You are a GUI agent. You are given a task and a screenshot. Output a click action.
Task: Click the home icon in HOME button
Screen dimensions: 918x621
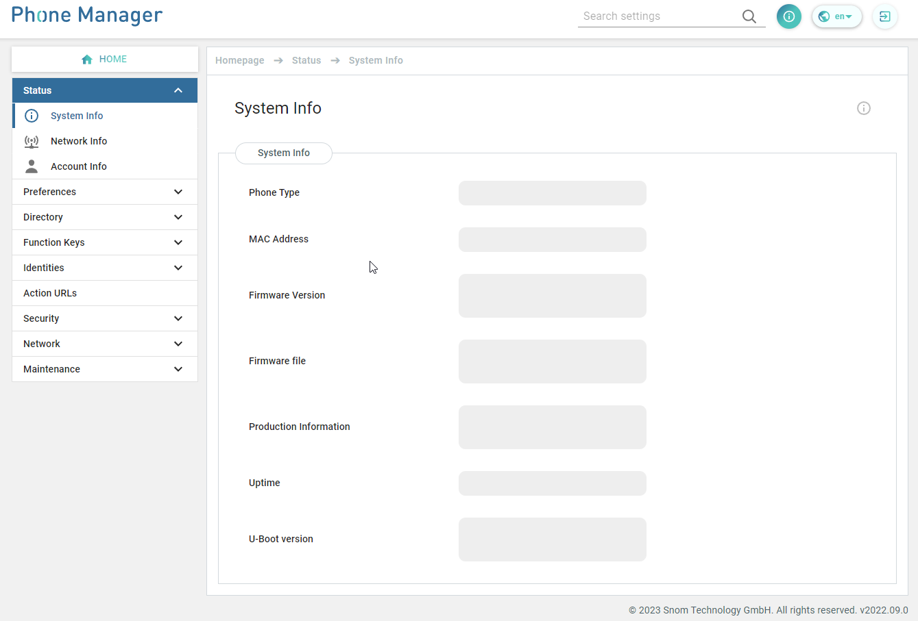(x=87, y=60)
